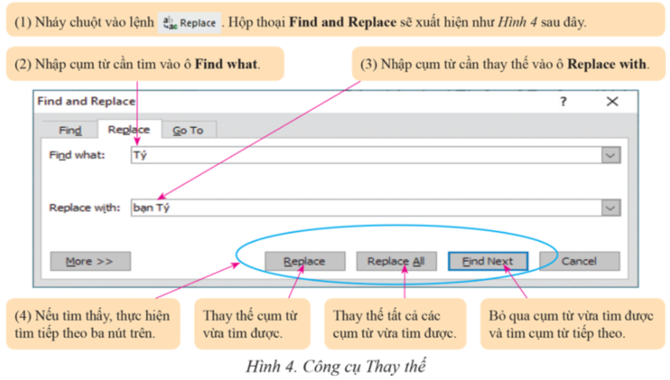
Task: Click inside the Find what text field
Action: 361,155
